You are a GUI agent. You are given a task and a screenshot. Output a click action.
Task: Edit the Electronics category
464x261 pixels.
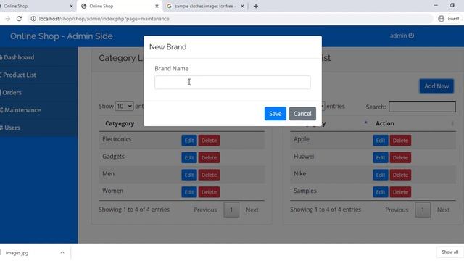pos(189,141)
